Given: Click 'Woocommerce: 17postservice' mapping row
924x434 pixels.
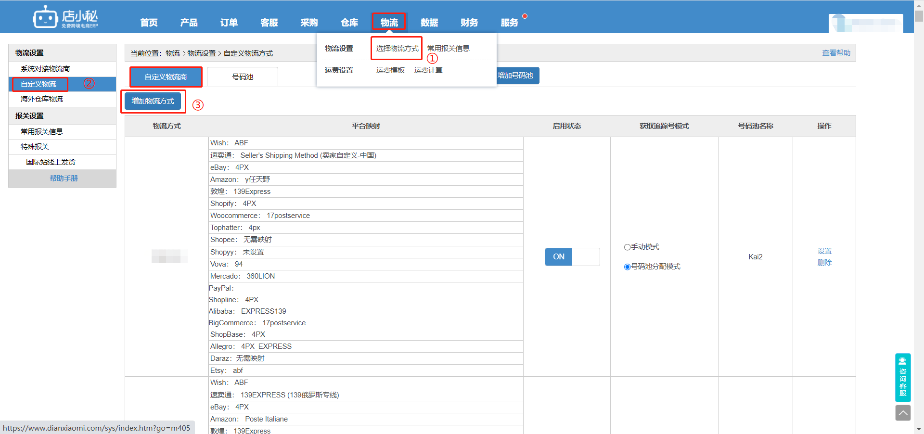Looking at the screenshot, I should (x=366, y=216).
